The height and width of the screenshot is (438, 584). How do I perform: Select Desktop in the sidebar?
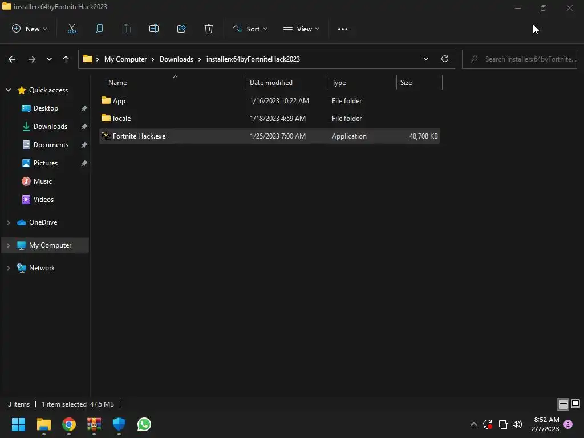[46, 108]
